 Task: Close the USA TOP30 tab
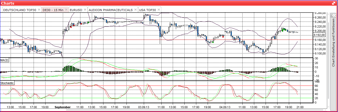point(159,10)
